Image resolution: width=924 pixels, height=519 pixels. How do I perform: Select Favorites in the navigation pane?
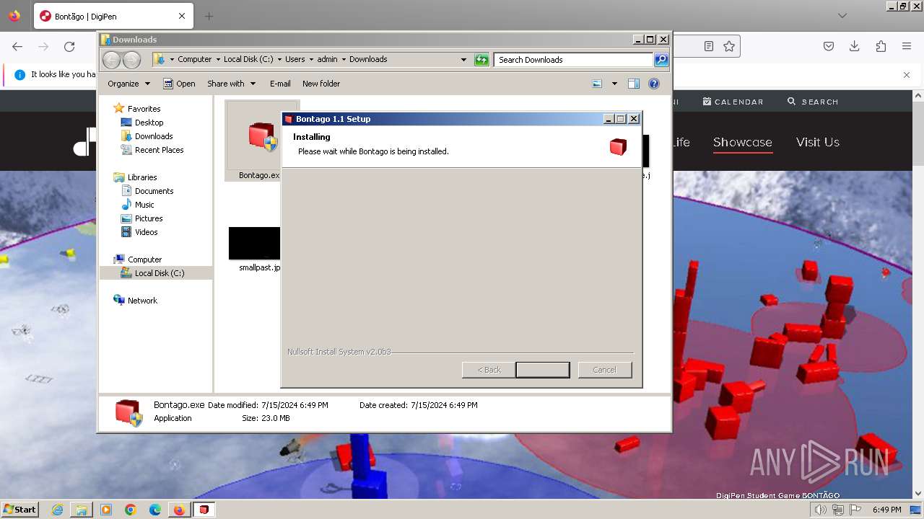click(x=144, y=109)
